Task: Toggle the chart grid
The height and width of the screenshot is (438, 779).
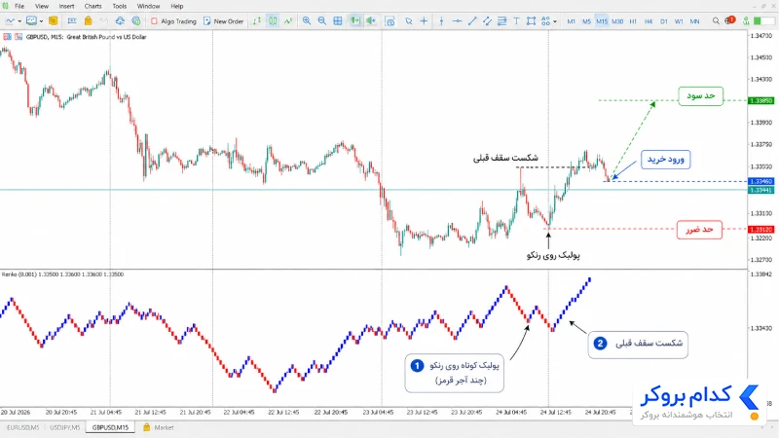Action: [x=338, y=20]
